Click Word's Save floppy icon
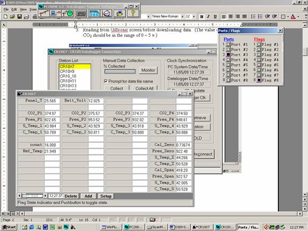 point(19,17)
